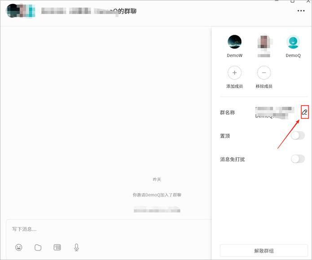Click the 你邀请DemoQ加入了群聊 system message

point(157,195)
